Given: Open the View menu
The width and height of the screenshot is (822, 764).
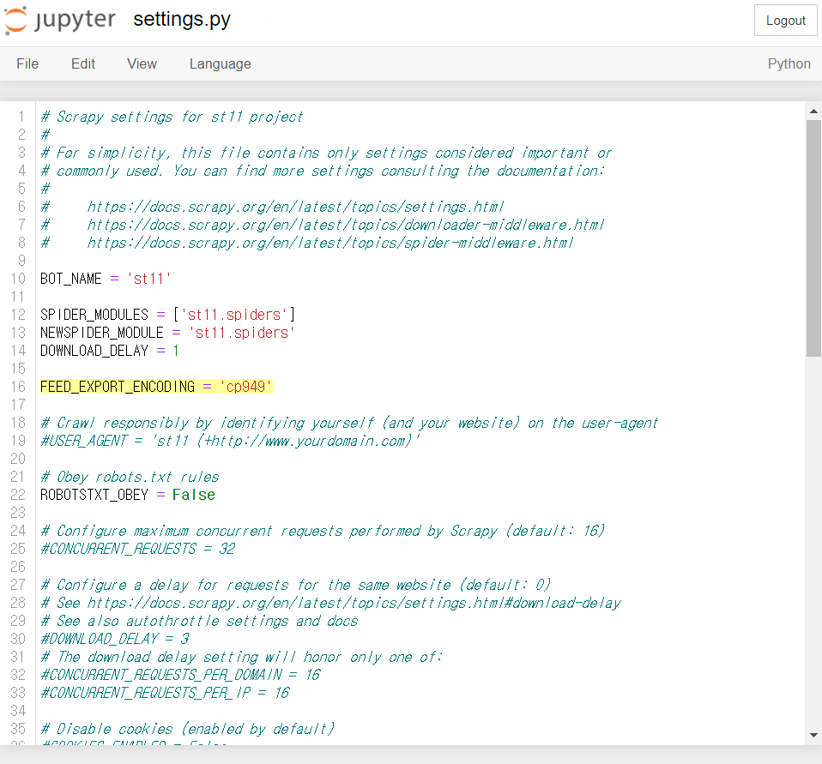Looking at the screenshot, I should coord(142,63).
